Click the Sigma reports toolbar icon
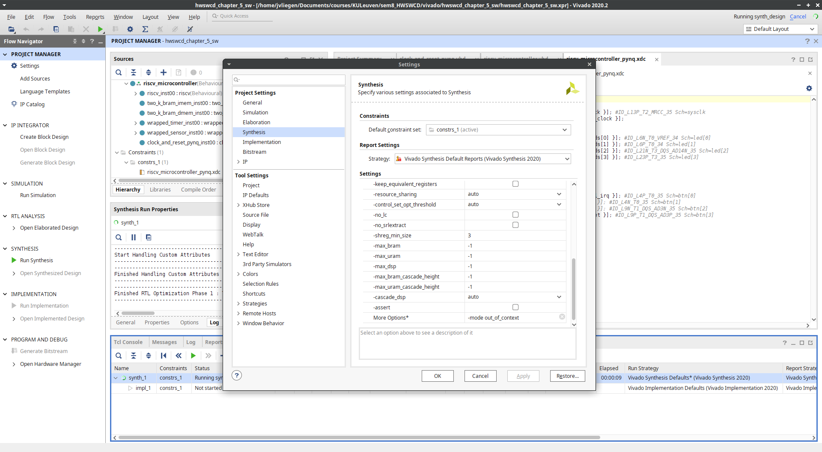 [145, 29]
